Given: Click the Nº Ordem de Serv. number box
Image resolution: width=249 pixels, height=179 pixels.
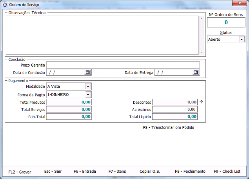Looking at the screenshot, I should coord(226,22).
